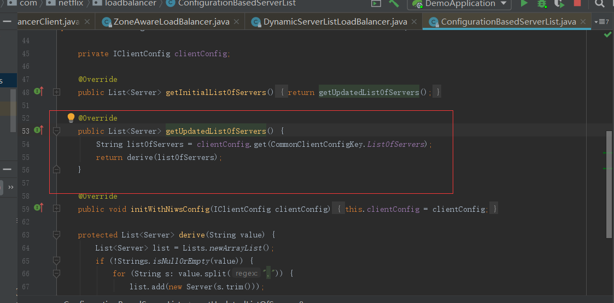Image resolution: width=614 pixels, height=303 pixels.
Task: Open Search Everywhere with the magnifier icon
Action: coord(600,4)
